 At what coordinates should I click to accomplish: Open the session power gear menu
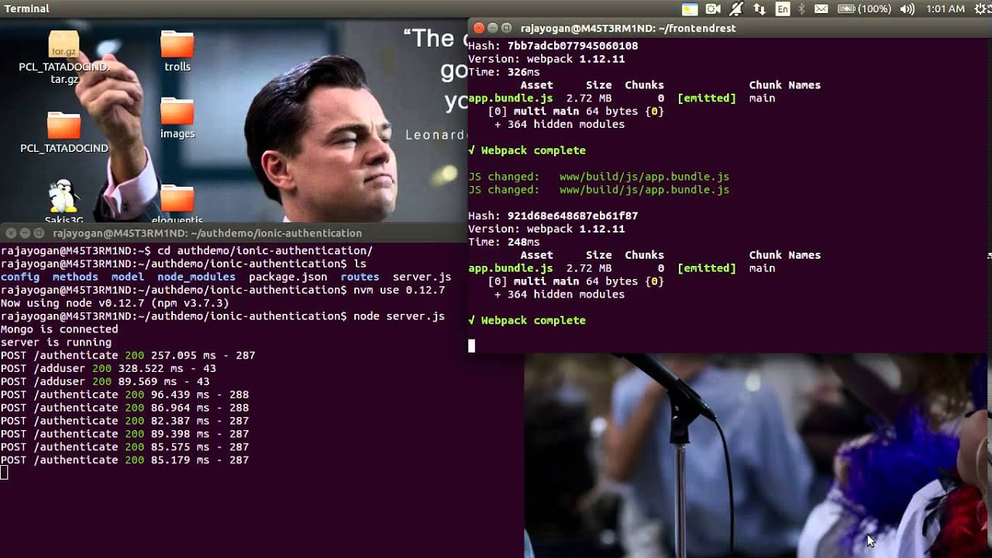point(980,9)
